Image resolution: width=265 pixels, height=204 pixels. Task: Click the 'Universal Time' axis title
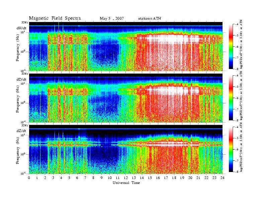[x=126, y=183]
